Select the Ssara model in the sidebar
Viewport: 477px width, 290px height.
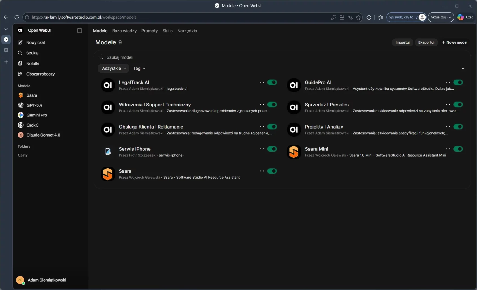click(x=31, y=95)
